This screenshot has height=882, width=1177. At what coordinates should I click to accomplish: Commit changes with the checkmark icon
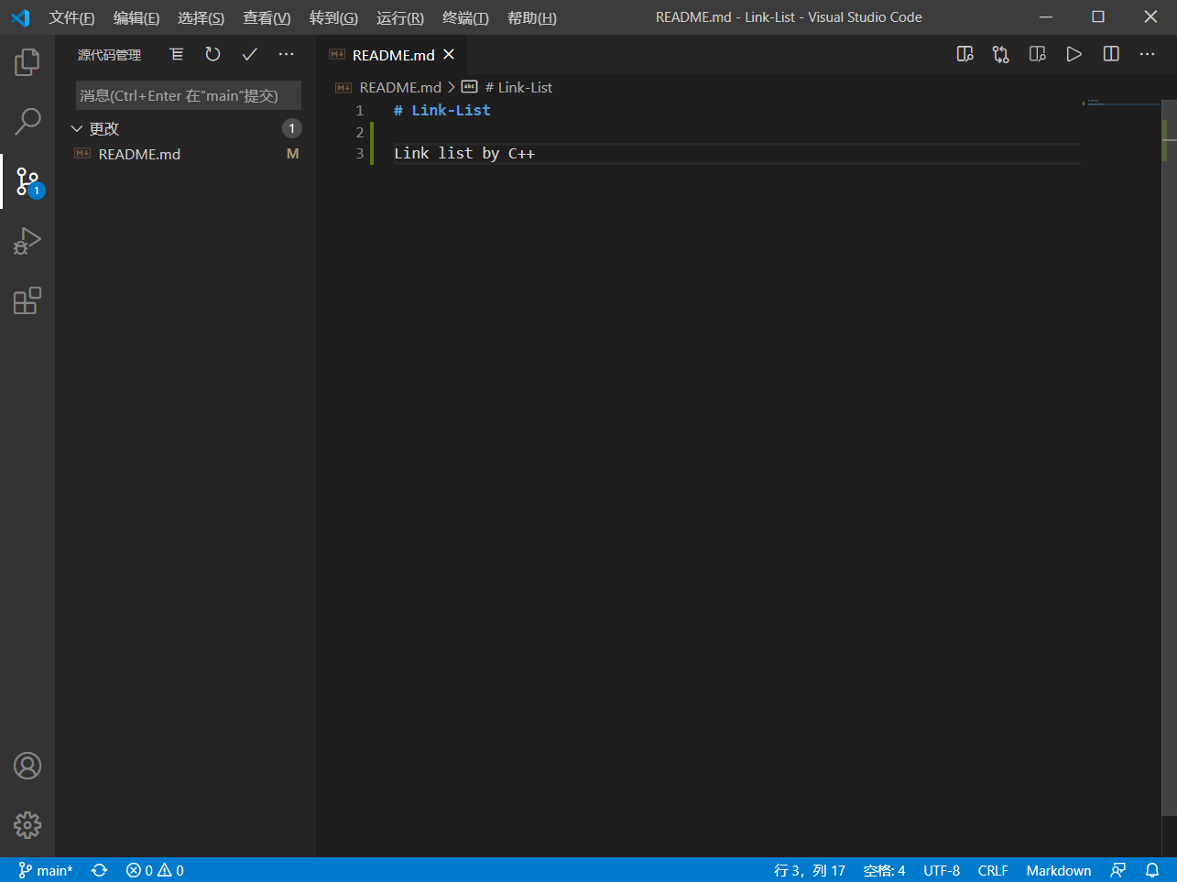[x=249, y=55]
